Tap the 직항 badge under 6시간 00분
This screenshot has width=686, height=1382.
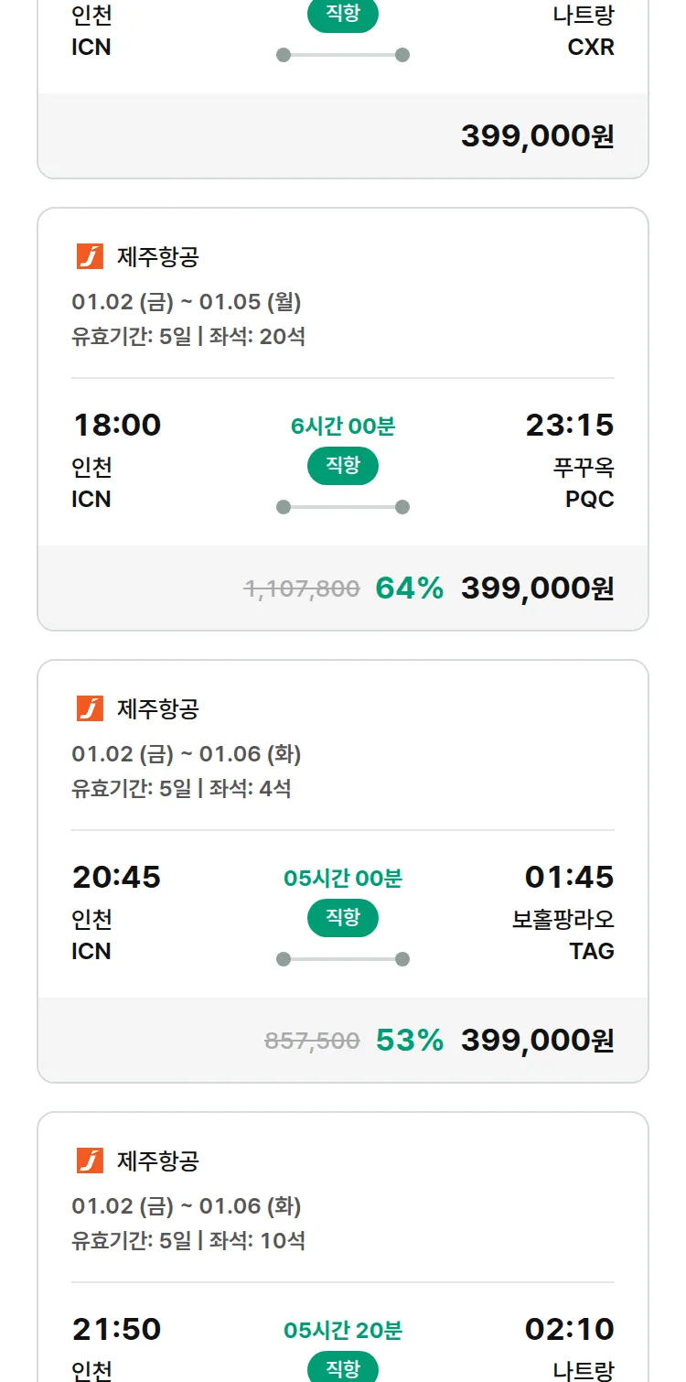[x=343, y=466]
